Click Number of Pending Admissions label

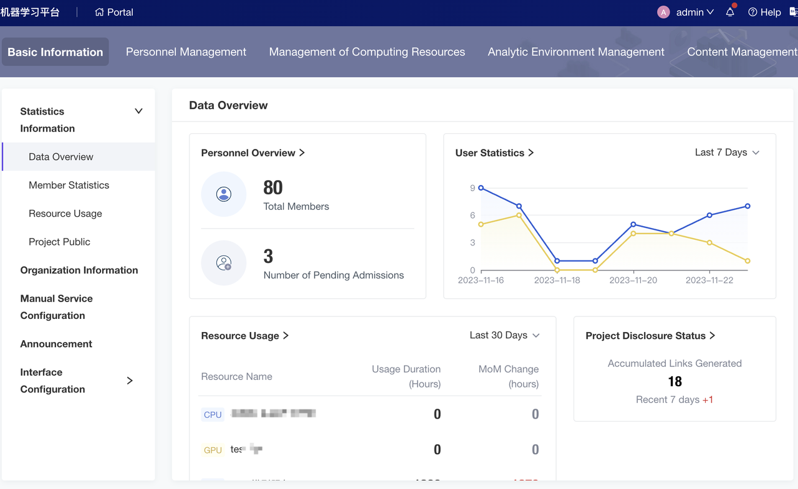(334, 275)
